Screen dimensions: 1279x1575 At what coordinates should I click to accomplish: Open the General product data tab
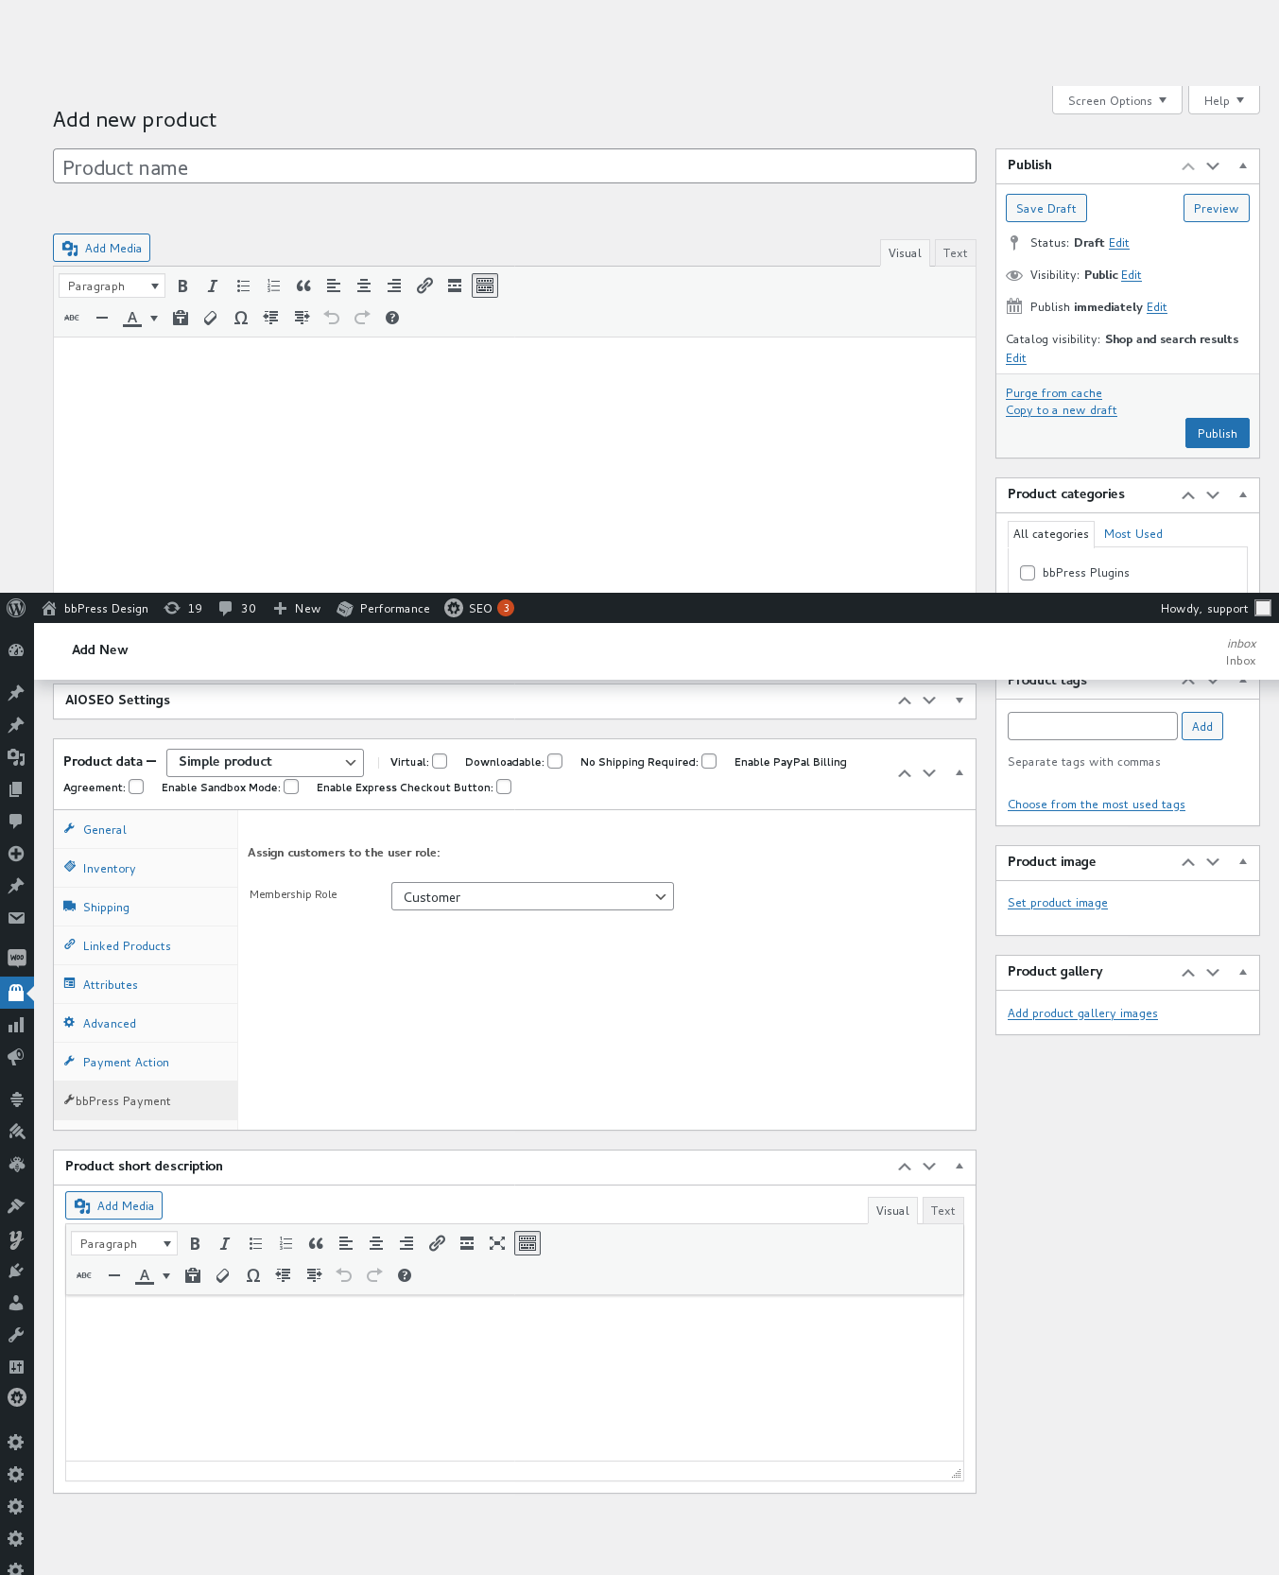[x=146, y=829]
